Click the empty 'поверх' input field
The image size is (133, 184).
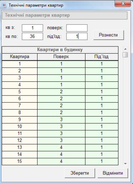(77, 28)
